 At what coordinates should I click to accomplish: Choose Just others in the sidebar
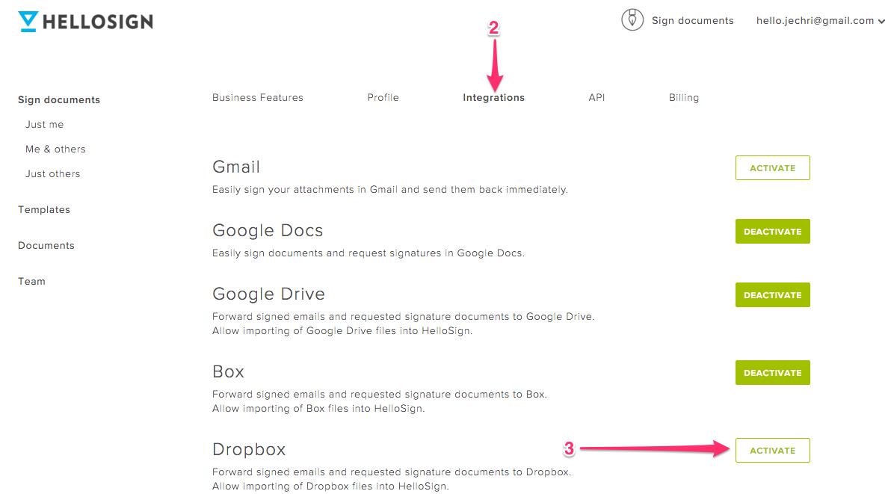tap(52, 173)
